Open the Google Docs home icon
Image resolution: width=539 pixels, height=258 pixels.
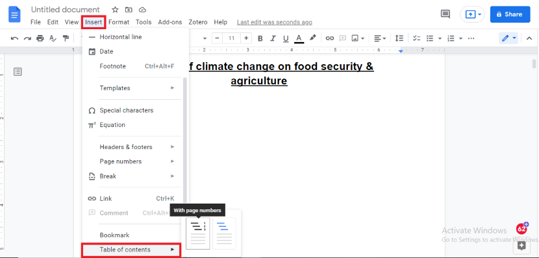(15, 14)
